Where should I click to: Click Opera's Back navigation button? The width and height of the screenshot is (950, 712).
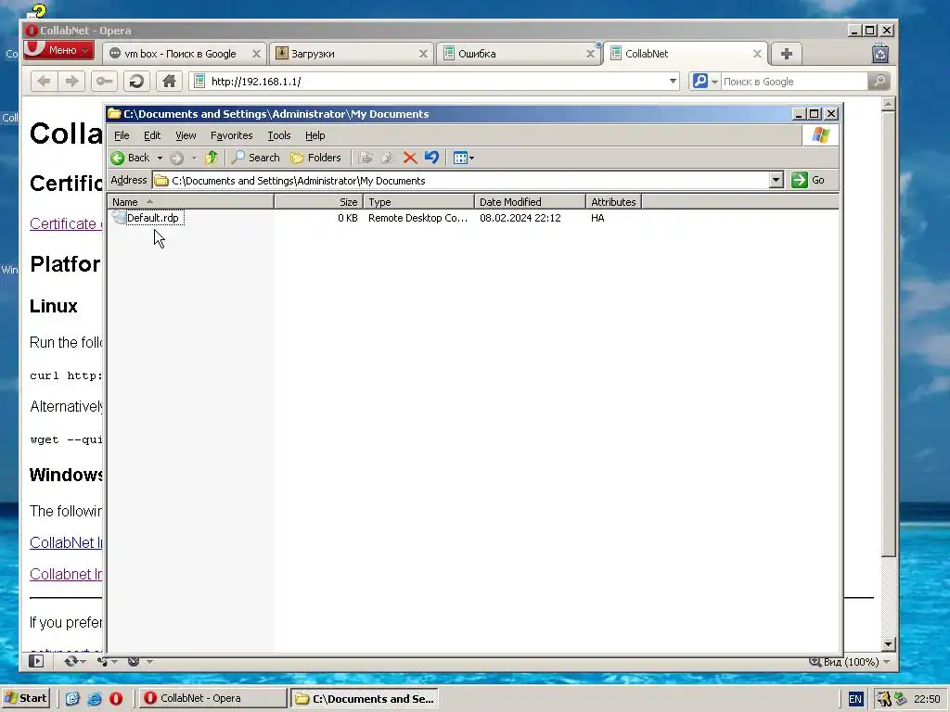tap(44, 82)
